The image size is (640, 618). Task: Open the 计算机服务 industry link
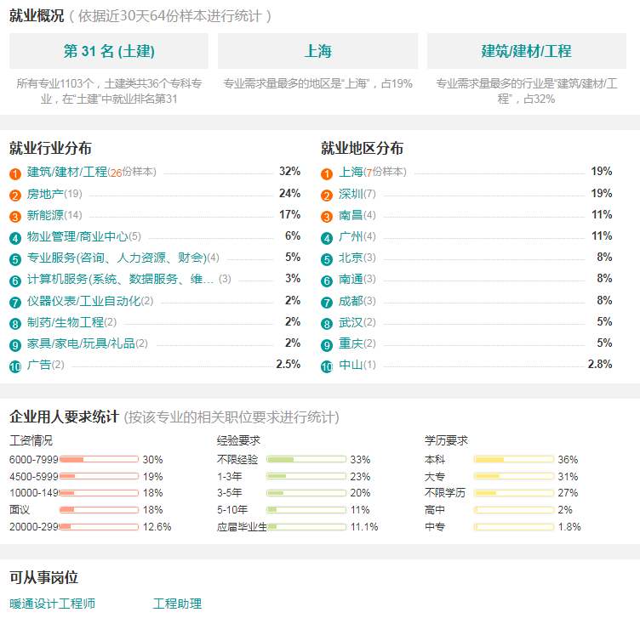pyautogui.click(x=120, y=279)
